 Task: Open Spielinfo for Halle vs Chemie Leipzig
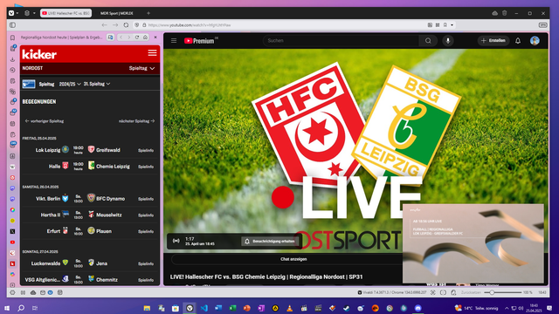(x=146, y=167)
